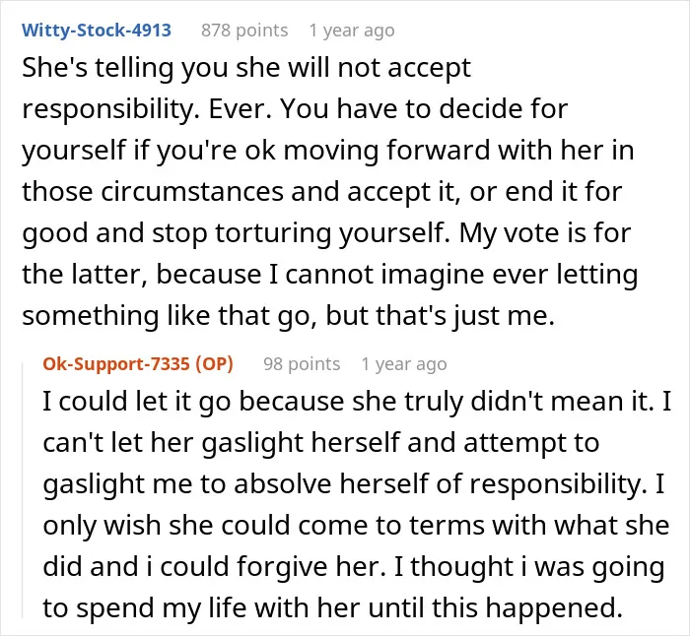Collapse the reply thread using vertical line

23,490
